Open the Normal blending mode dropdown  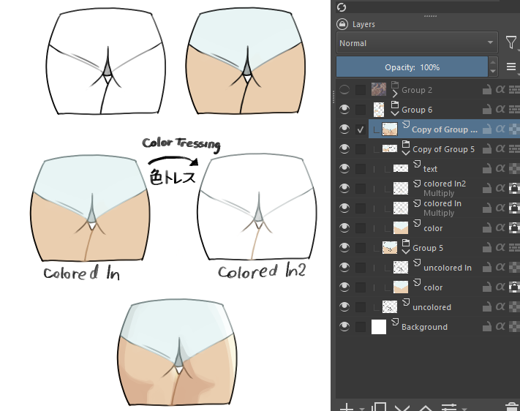click(x=417, y=43)
